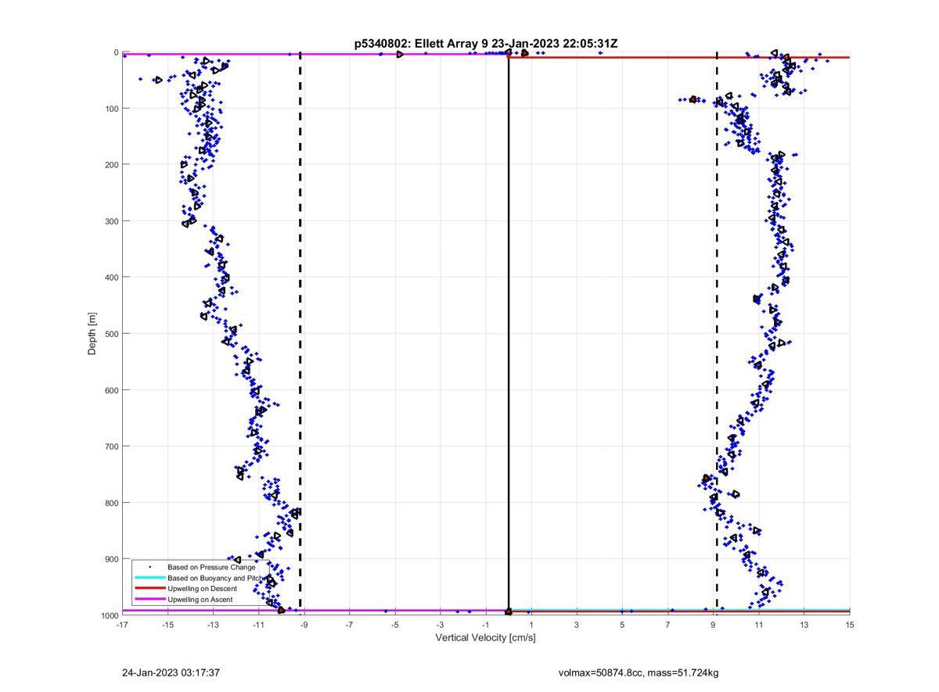Click the depth tick label "400"
Image resolution: width=939 pixels, height=692 pixels.
111,278
